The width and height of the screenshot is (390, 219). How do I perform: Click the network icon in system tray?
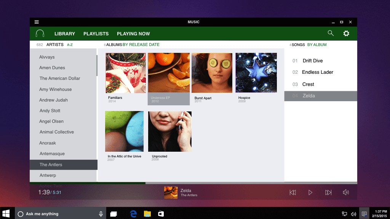point(344,214)
